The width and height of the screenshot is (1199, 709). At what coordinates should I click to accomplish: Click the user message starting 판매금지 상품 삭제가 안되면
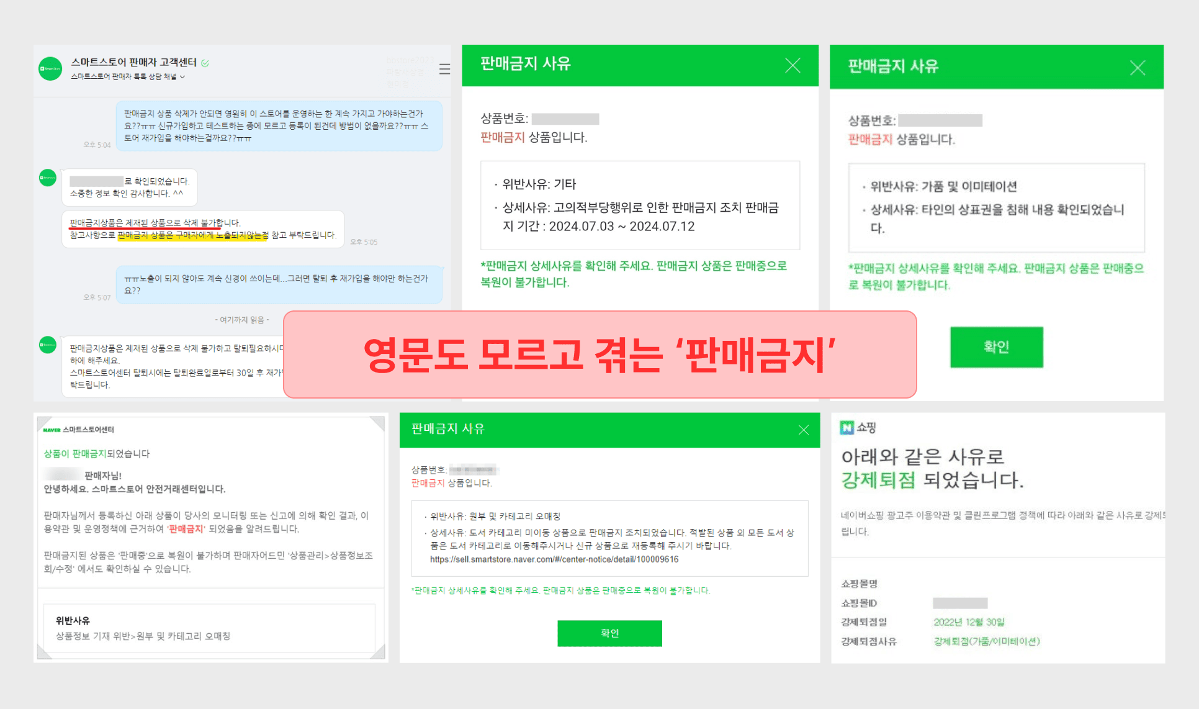pos(279,126)
